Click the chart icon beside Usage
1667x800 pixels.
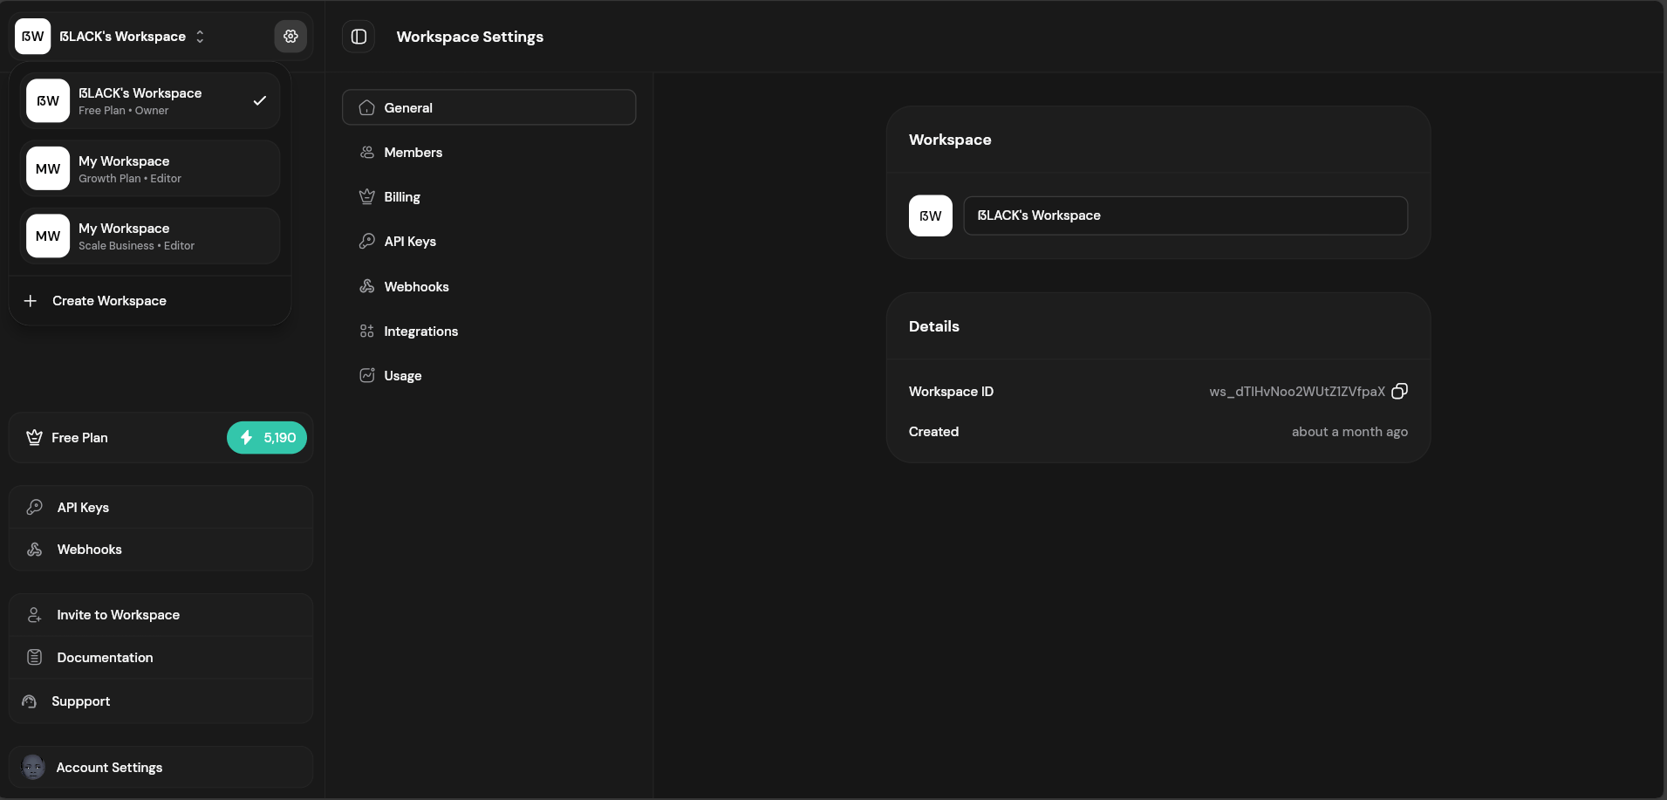pyautogui.click(x=367, y=376)
